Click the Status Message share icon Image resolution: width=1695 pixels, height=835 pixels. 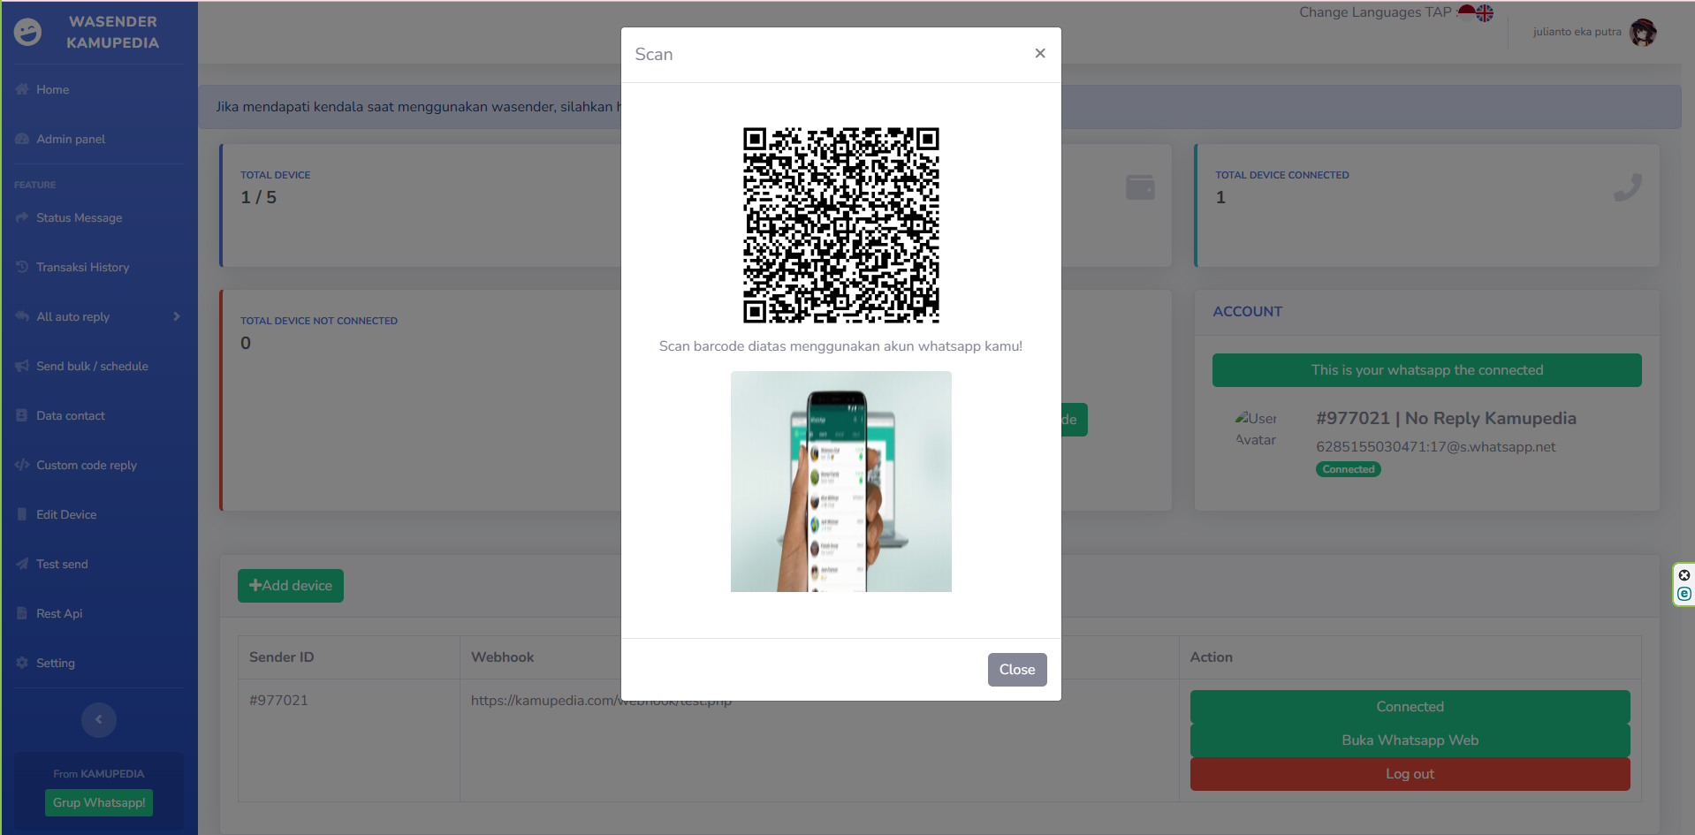point(22,217)
